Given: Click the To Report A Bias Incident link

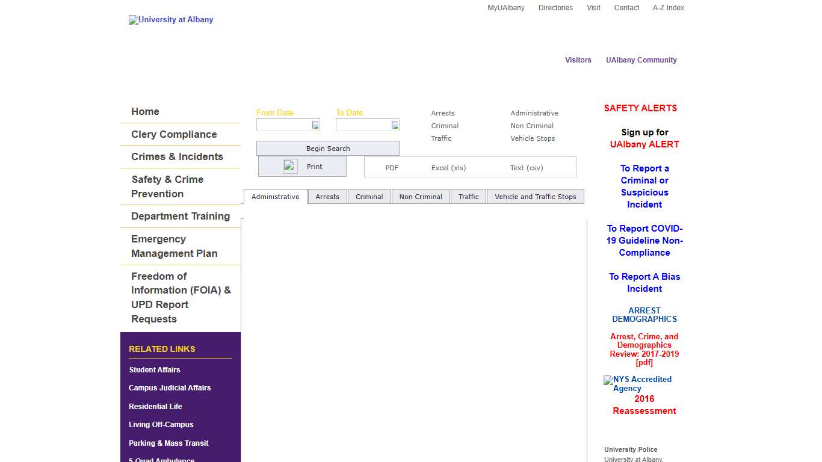Looking at the screenshot, I should (x=644, y=283).
